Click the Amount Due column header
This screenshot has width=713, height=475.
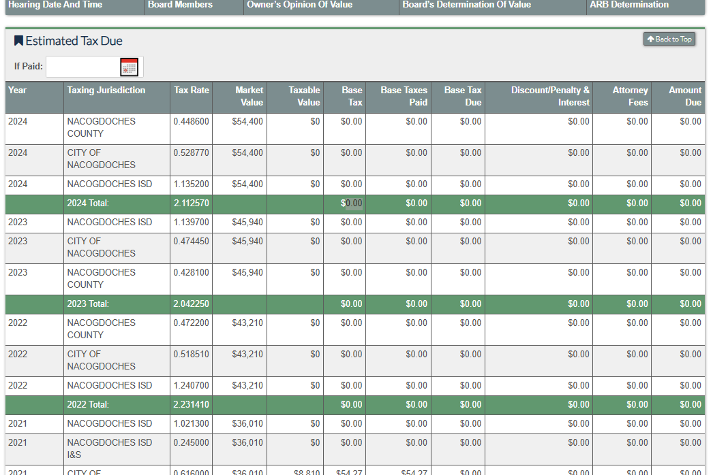point(684,96)
